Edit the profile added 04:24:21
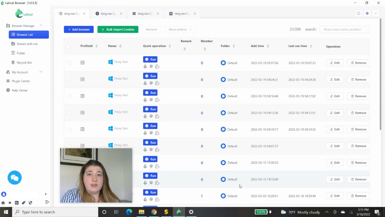 [x=335, y=80]
